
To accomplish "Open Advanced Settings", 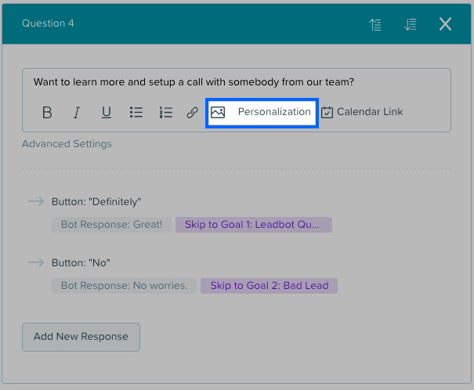I will [x=67, y=144].
